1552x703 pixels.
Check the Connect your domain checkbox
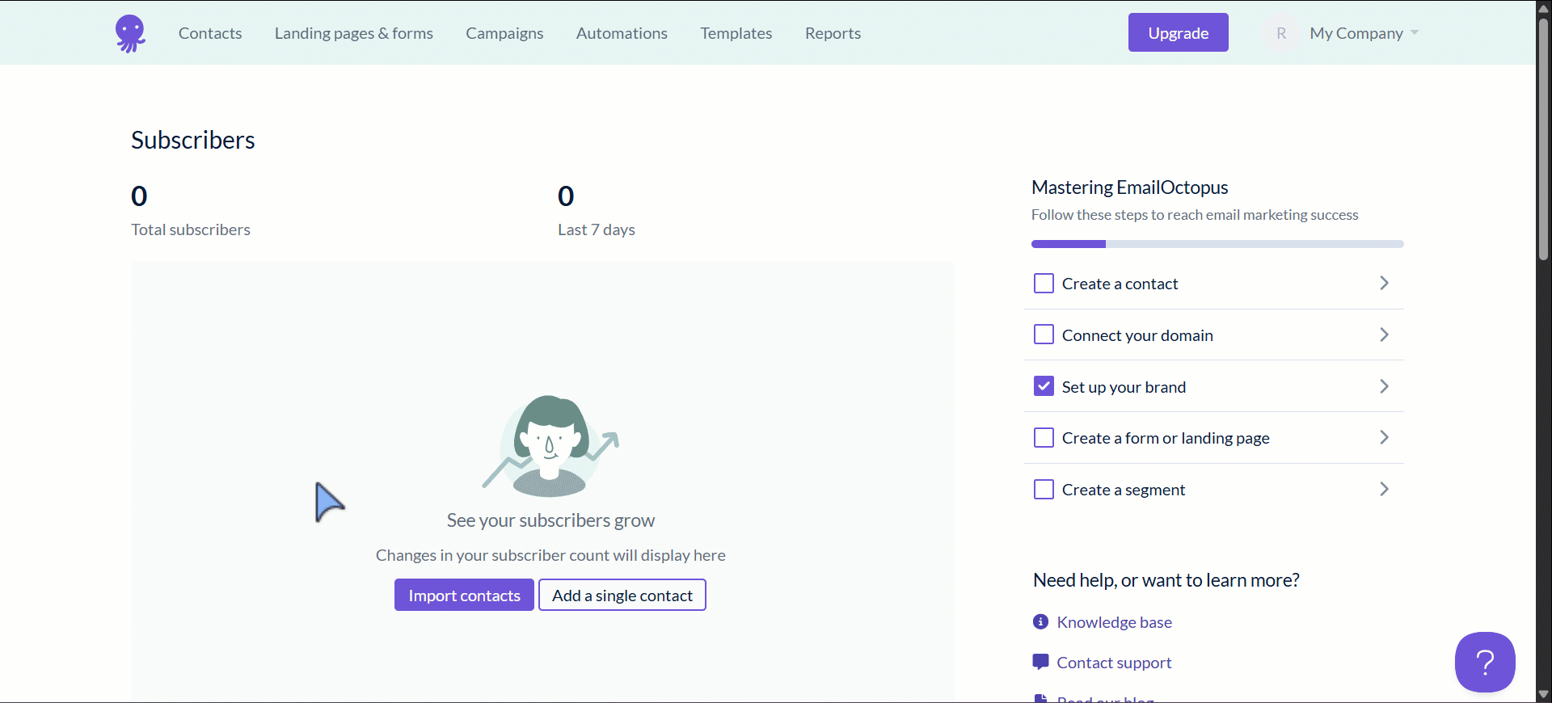pyautogui.click(x=1044, y=335)
